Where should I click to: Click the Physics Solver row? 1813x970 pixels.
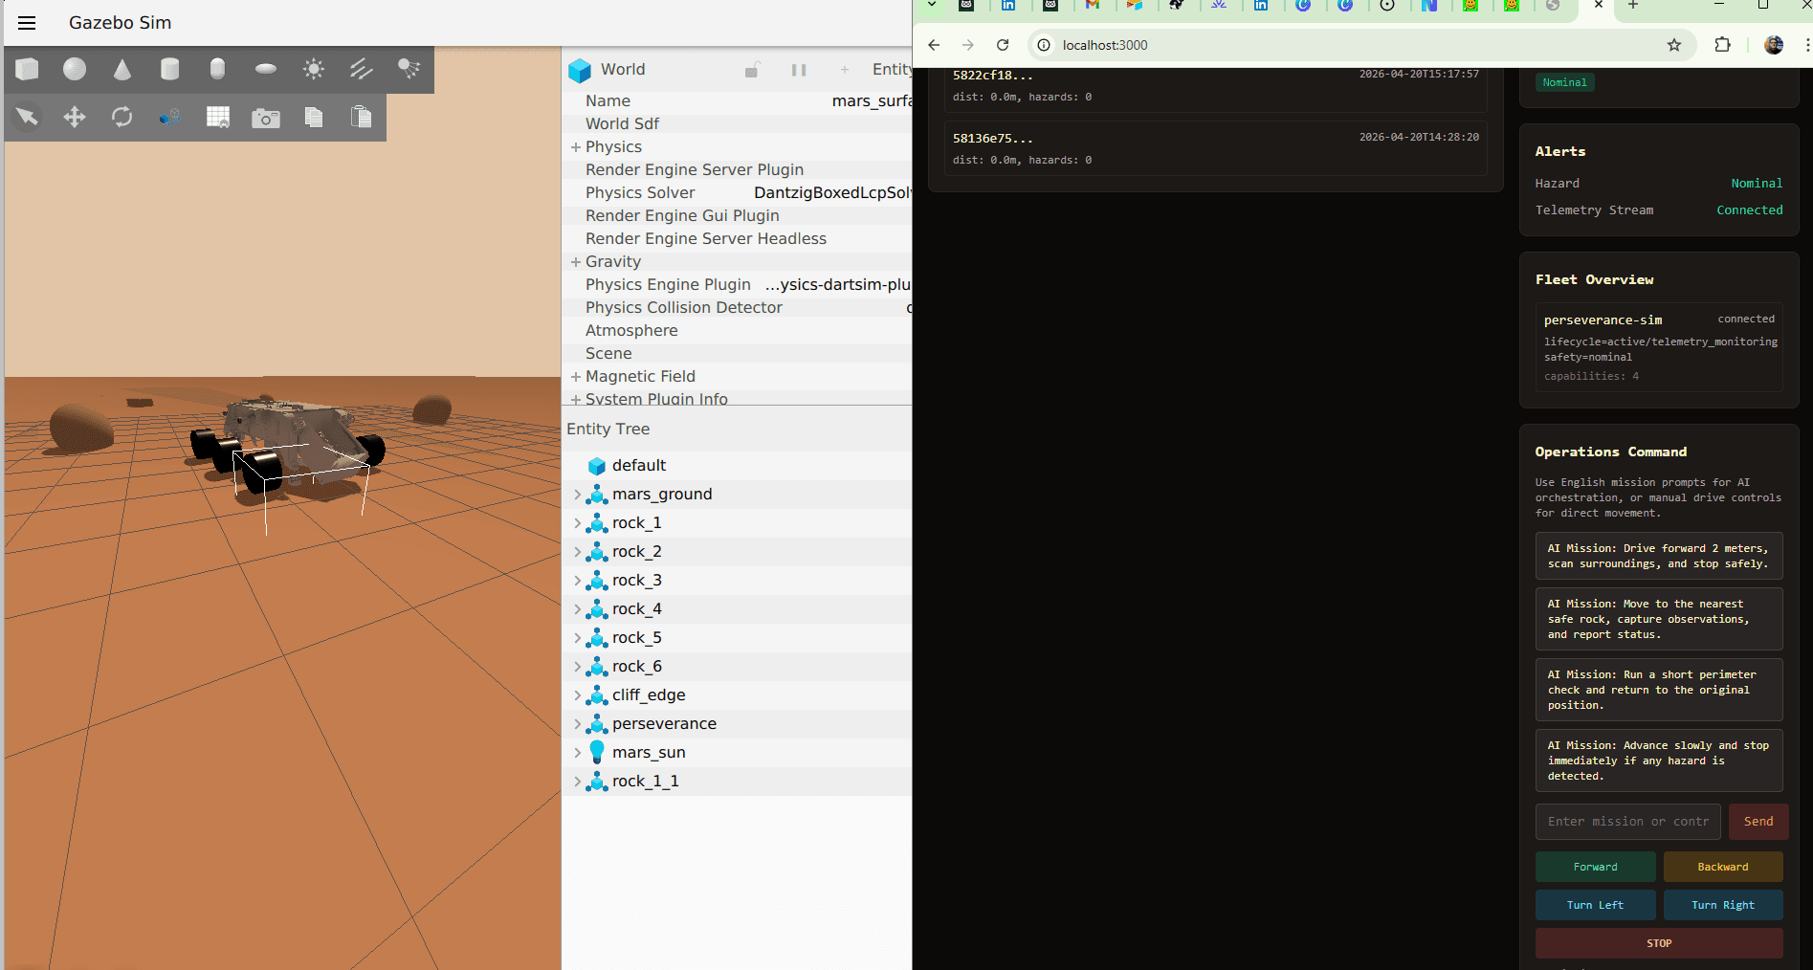click(x=737, y=192)
